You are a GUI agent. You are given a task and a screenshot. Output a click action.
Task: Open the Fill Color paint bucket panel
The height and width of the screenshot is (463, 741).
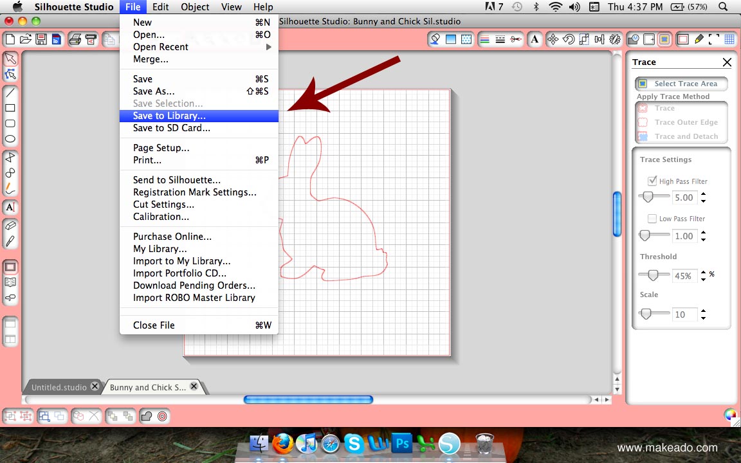[x=435, y=39]
